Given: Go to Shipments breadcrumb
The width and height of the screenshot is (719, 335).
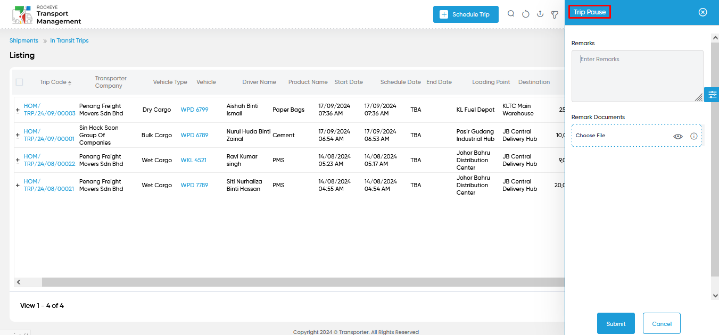Looking at the screenshot, I should [24, 40].
